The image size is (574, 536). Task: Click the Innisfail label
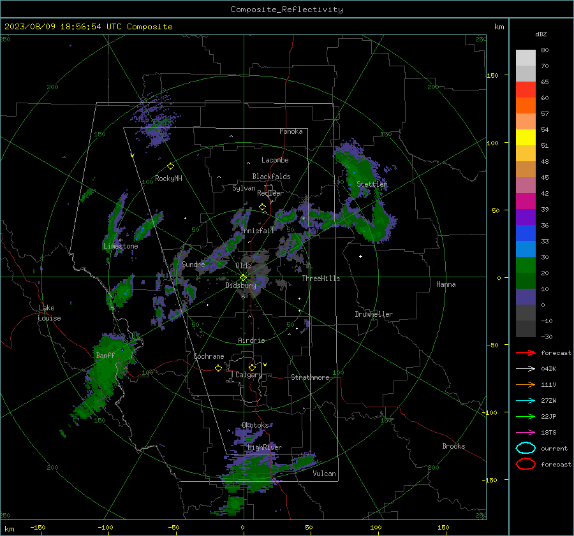[257, 231]
